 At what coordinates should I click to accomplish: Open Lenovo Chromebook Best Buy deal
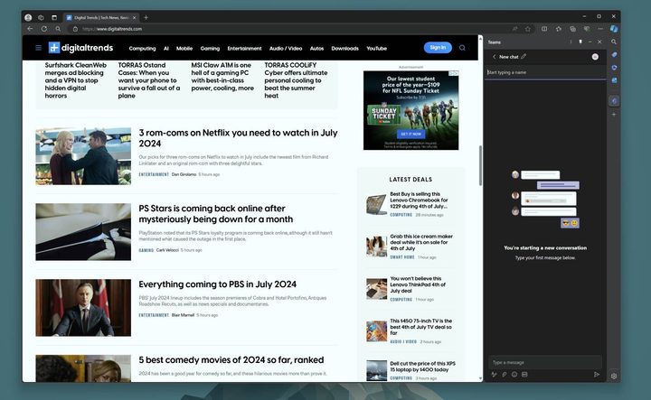click(419, 200)
